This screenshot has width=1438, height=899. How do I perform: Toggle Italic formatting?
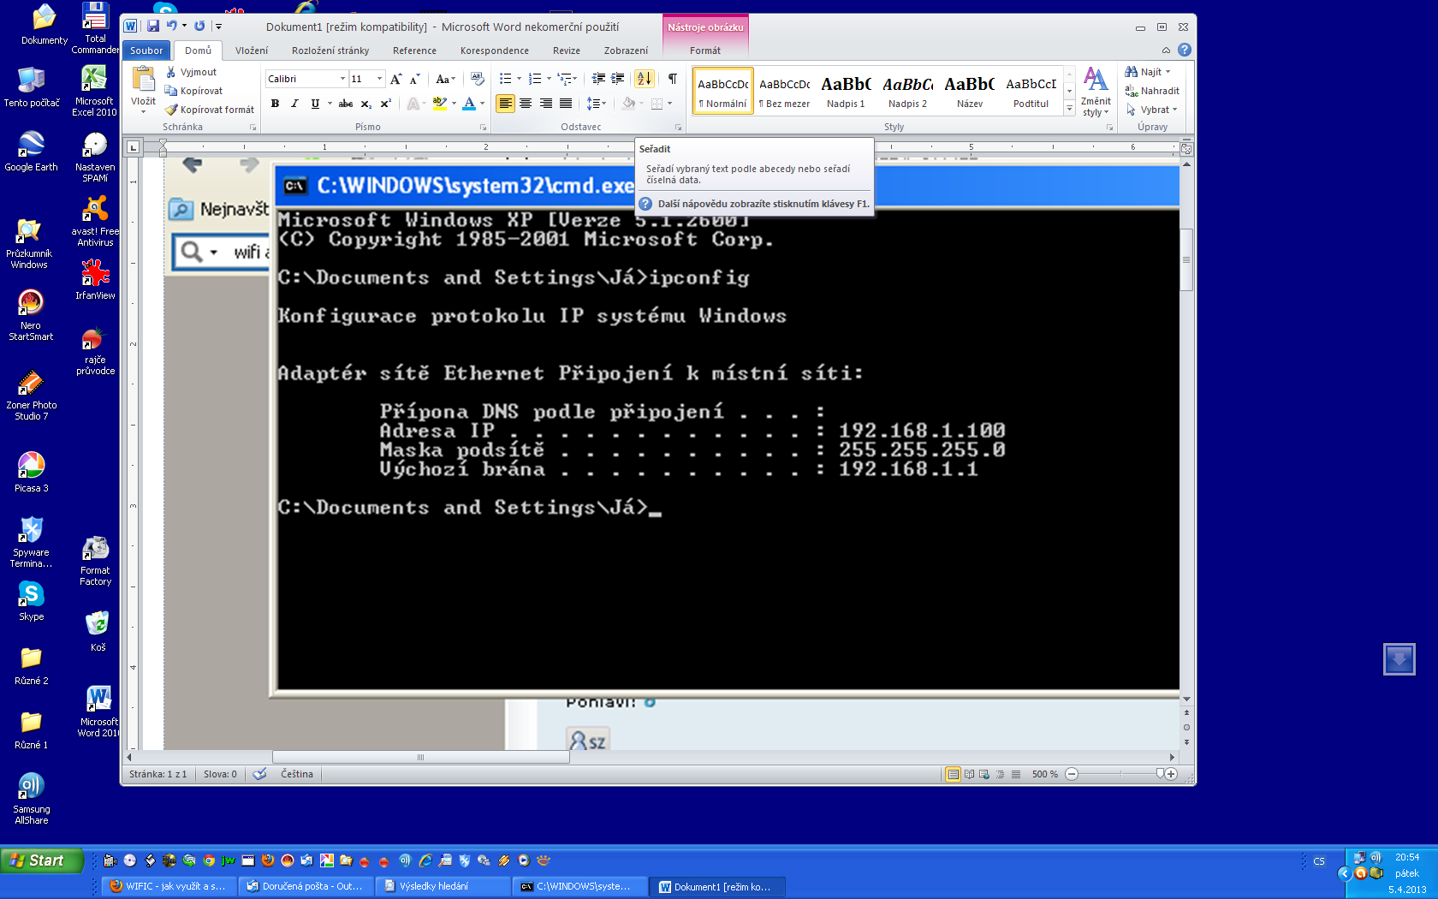pyautogui.click(x=294, y=104)
